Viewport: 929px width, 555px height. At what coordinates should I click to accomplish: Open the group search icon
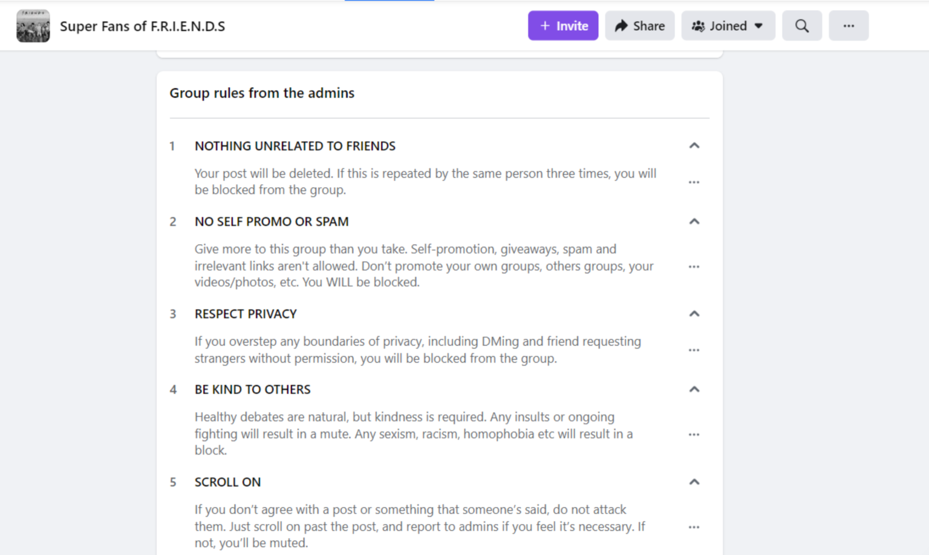[x=802, y=25]
